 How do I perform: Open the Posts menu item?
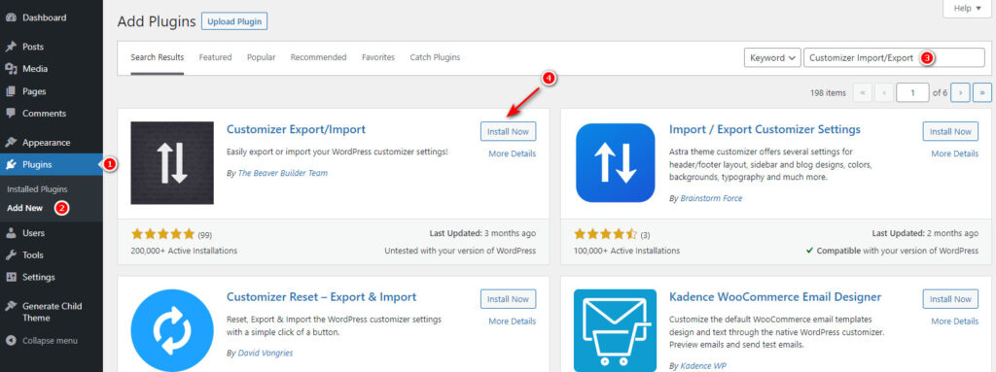tap(52, 47)
